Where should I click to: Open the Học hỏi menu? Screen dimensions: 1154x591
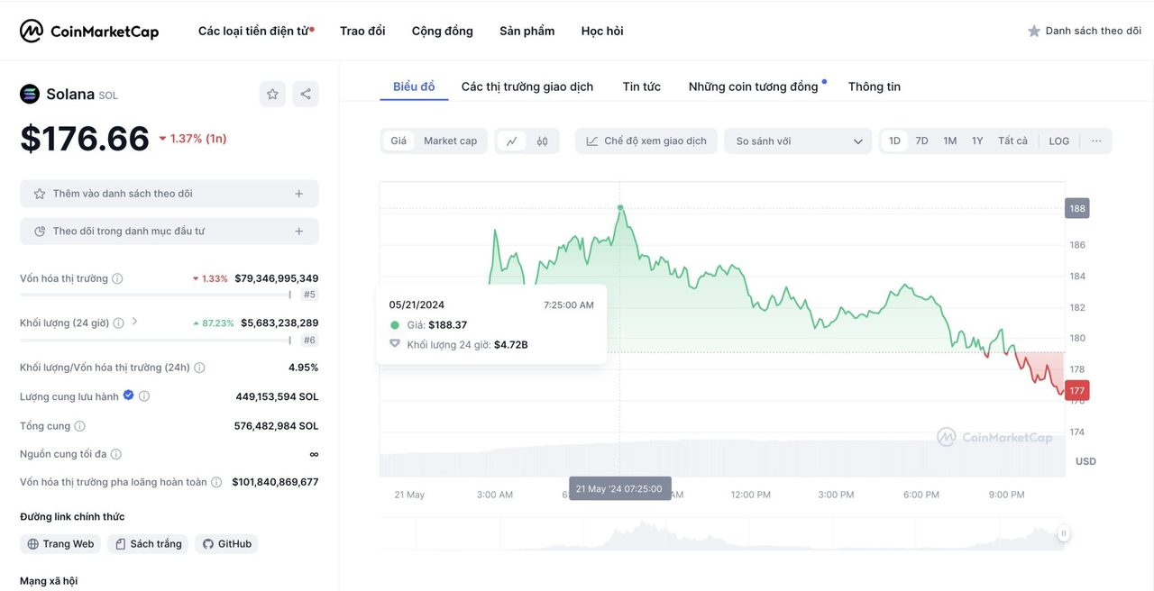[602, 31]
